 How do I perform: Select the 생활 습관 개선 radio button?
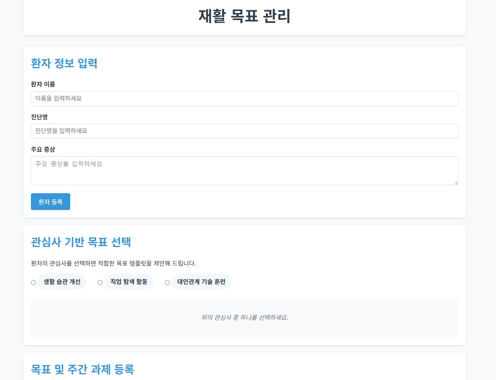[33, 282]
